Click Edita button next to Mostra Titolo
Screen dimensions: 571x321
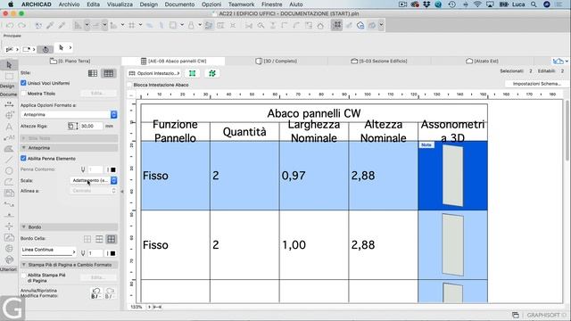[97, 94]
